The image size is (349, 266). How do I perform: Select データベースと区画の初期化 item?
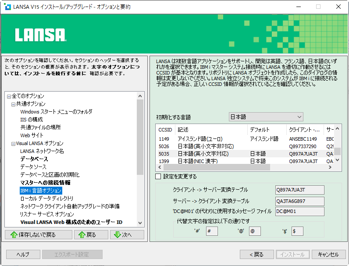pos(50,175)
